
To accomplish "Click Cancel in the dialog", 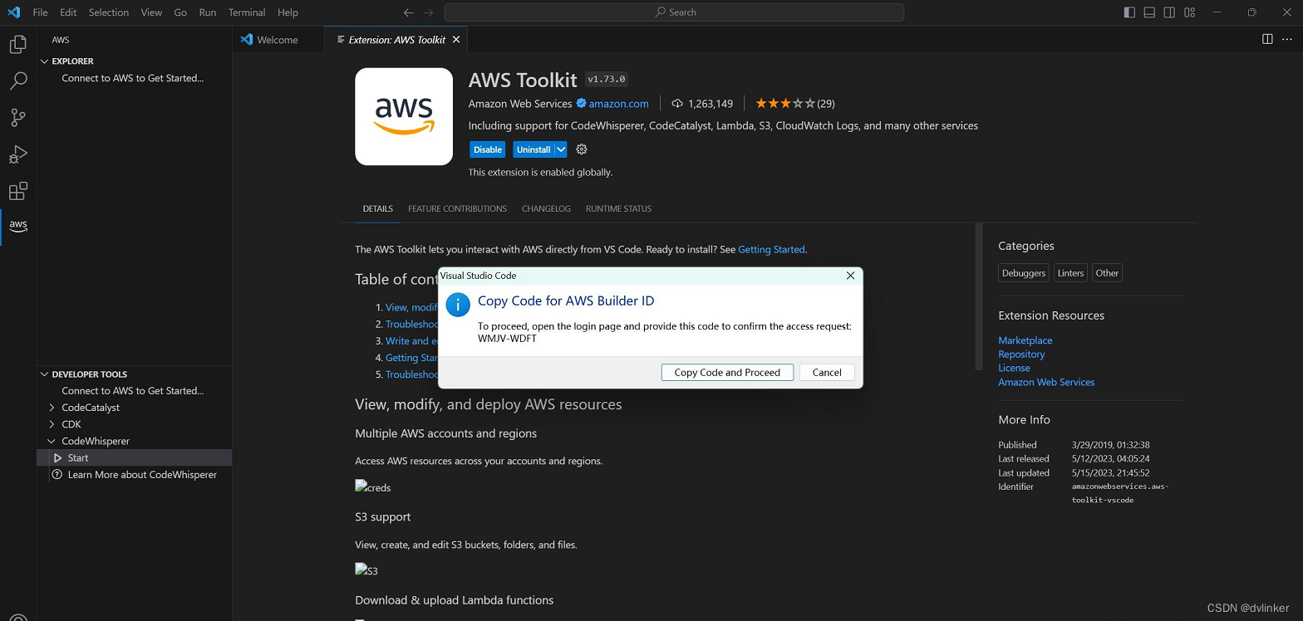I will [827, 373].
